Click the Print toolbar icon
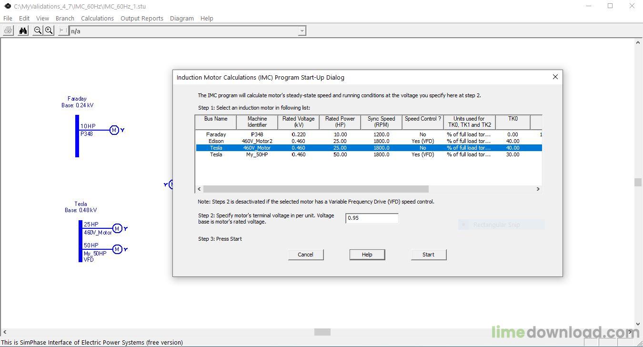Viewport: 643px width, 347px height. point(8,30)
